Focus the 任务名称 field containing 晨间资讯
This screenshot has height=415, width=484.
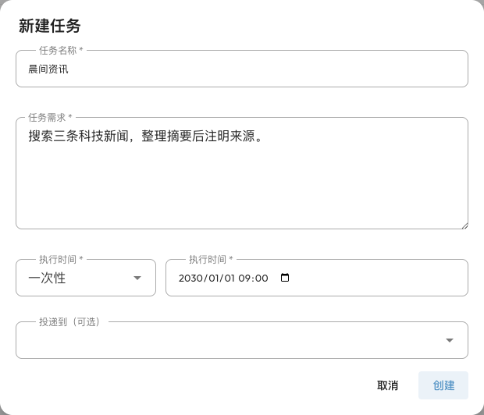click(x=242, y=69)
